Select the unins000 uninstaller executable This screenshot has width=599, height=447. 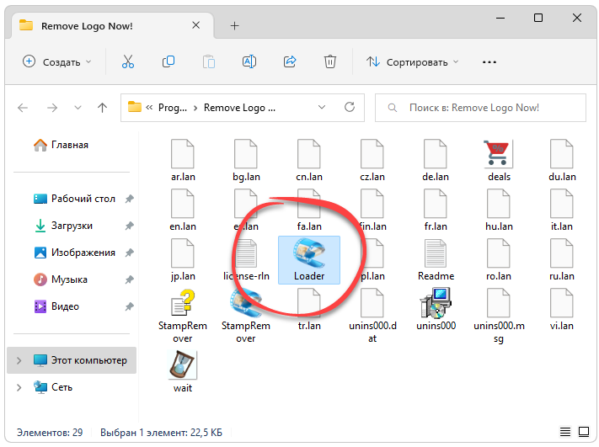(436, 310)
